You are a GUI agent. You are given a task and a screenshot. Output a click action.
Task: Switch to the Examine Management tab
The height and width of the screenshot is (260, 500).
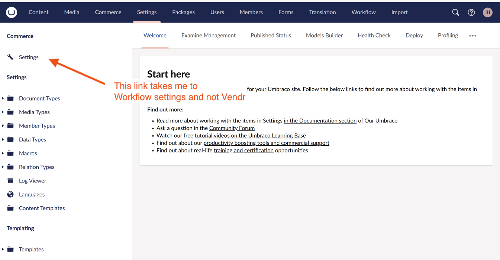(x=209, y=36)
